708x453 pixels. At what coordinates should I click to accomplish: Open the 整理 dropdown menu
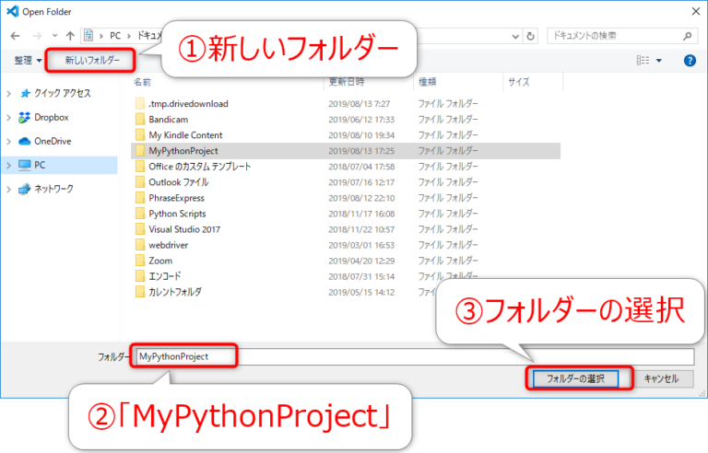click(x=27, y=61)
